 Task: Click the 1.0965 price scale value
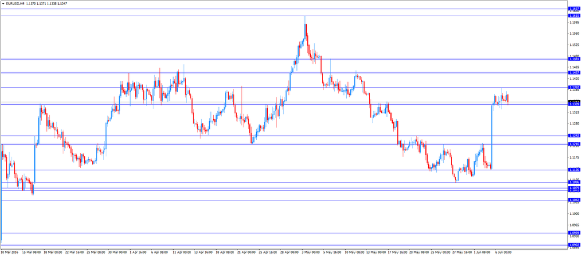[574, 225]
